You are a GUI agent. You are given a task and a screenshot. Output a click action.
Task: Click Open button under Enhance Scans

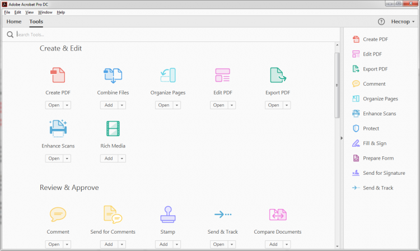54,159
